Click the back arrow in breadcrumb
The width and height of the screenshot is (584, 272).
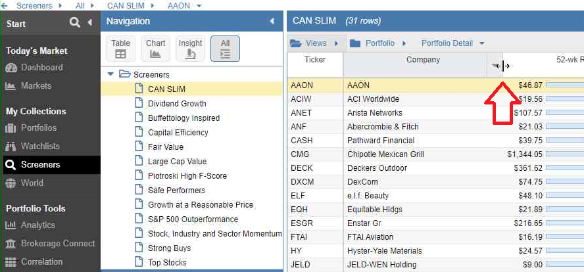[5, 5]
